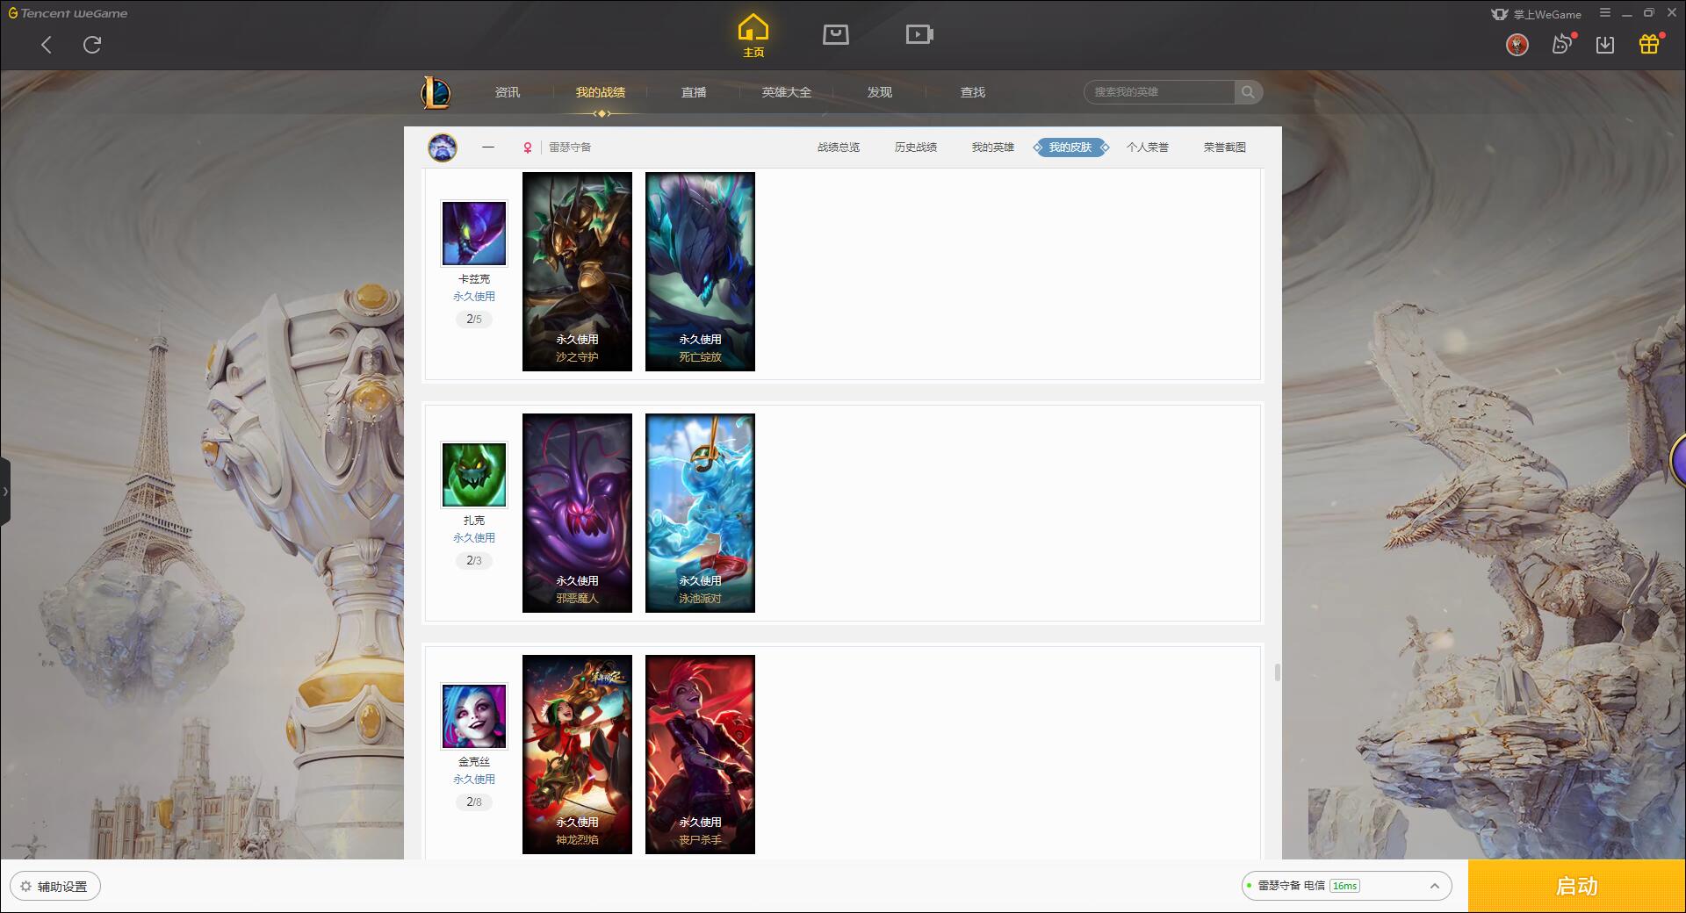Open the 雷瑟守备 电信 server dropdown
The width and height of the screenshot is (1686, 913).
(x=1346, y=886)
